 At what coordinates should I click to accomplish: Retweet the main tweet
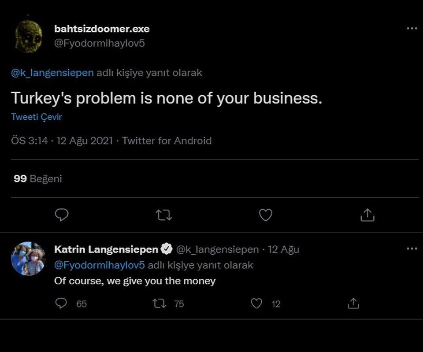point(164,215)
